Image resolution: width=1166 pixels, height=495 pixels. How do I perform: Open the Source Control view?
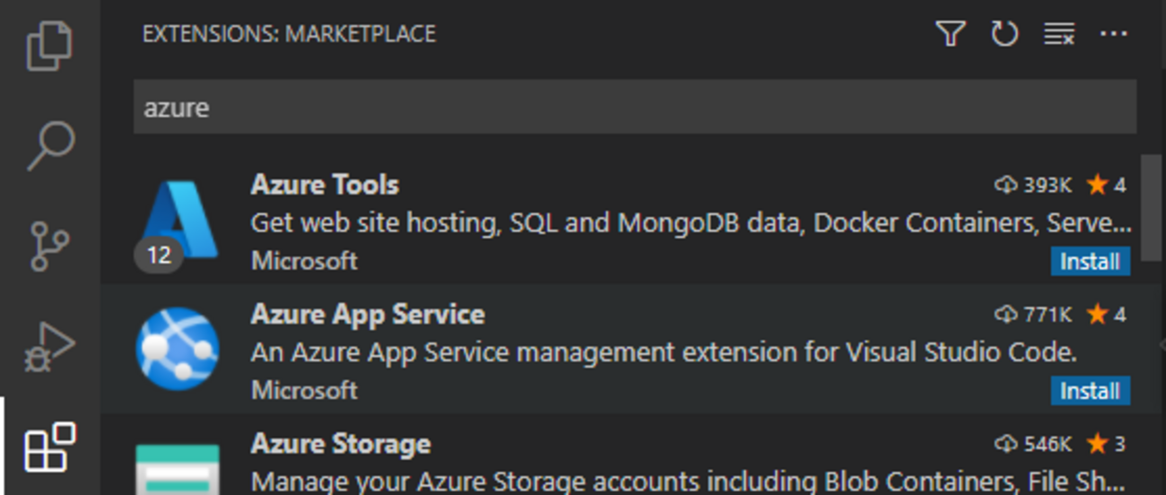(x=51, y=246)
